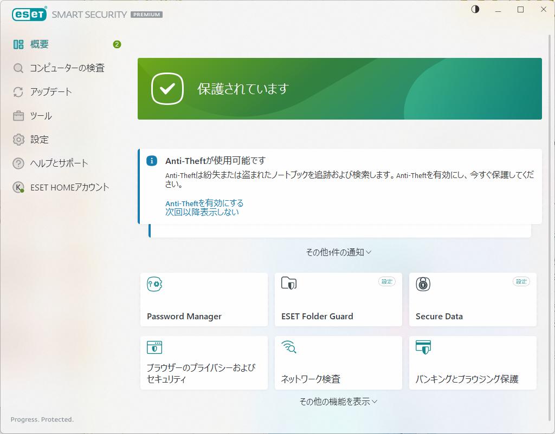Click Anti-Theftを有効にする link

pos(204,203)
